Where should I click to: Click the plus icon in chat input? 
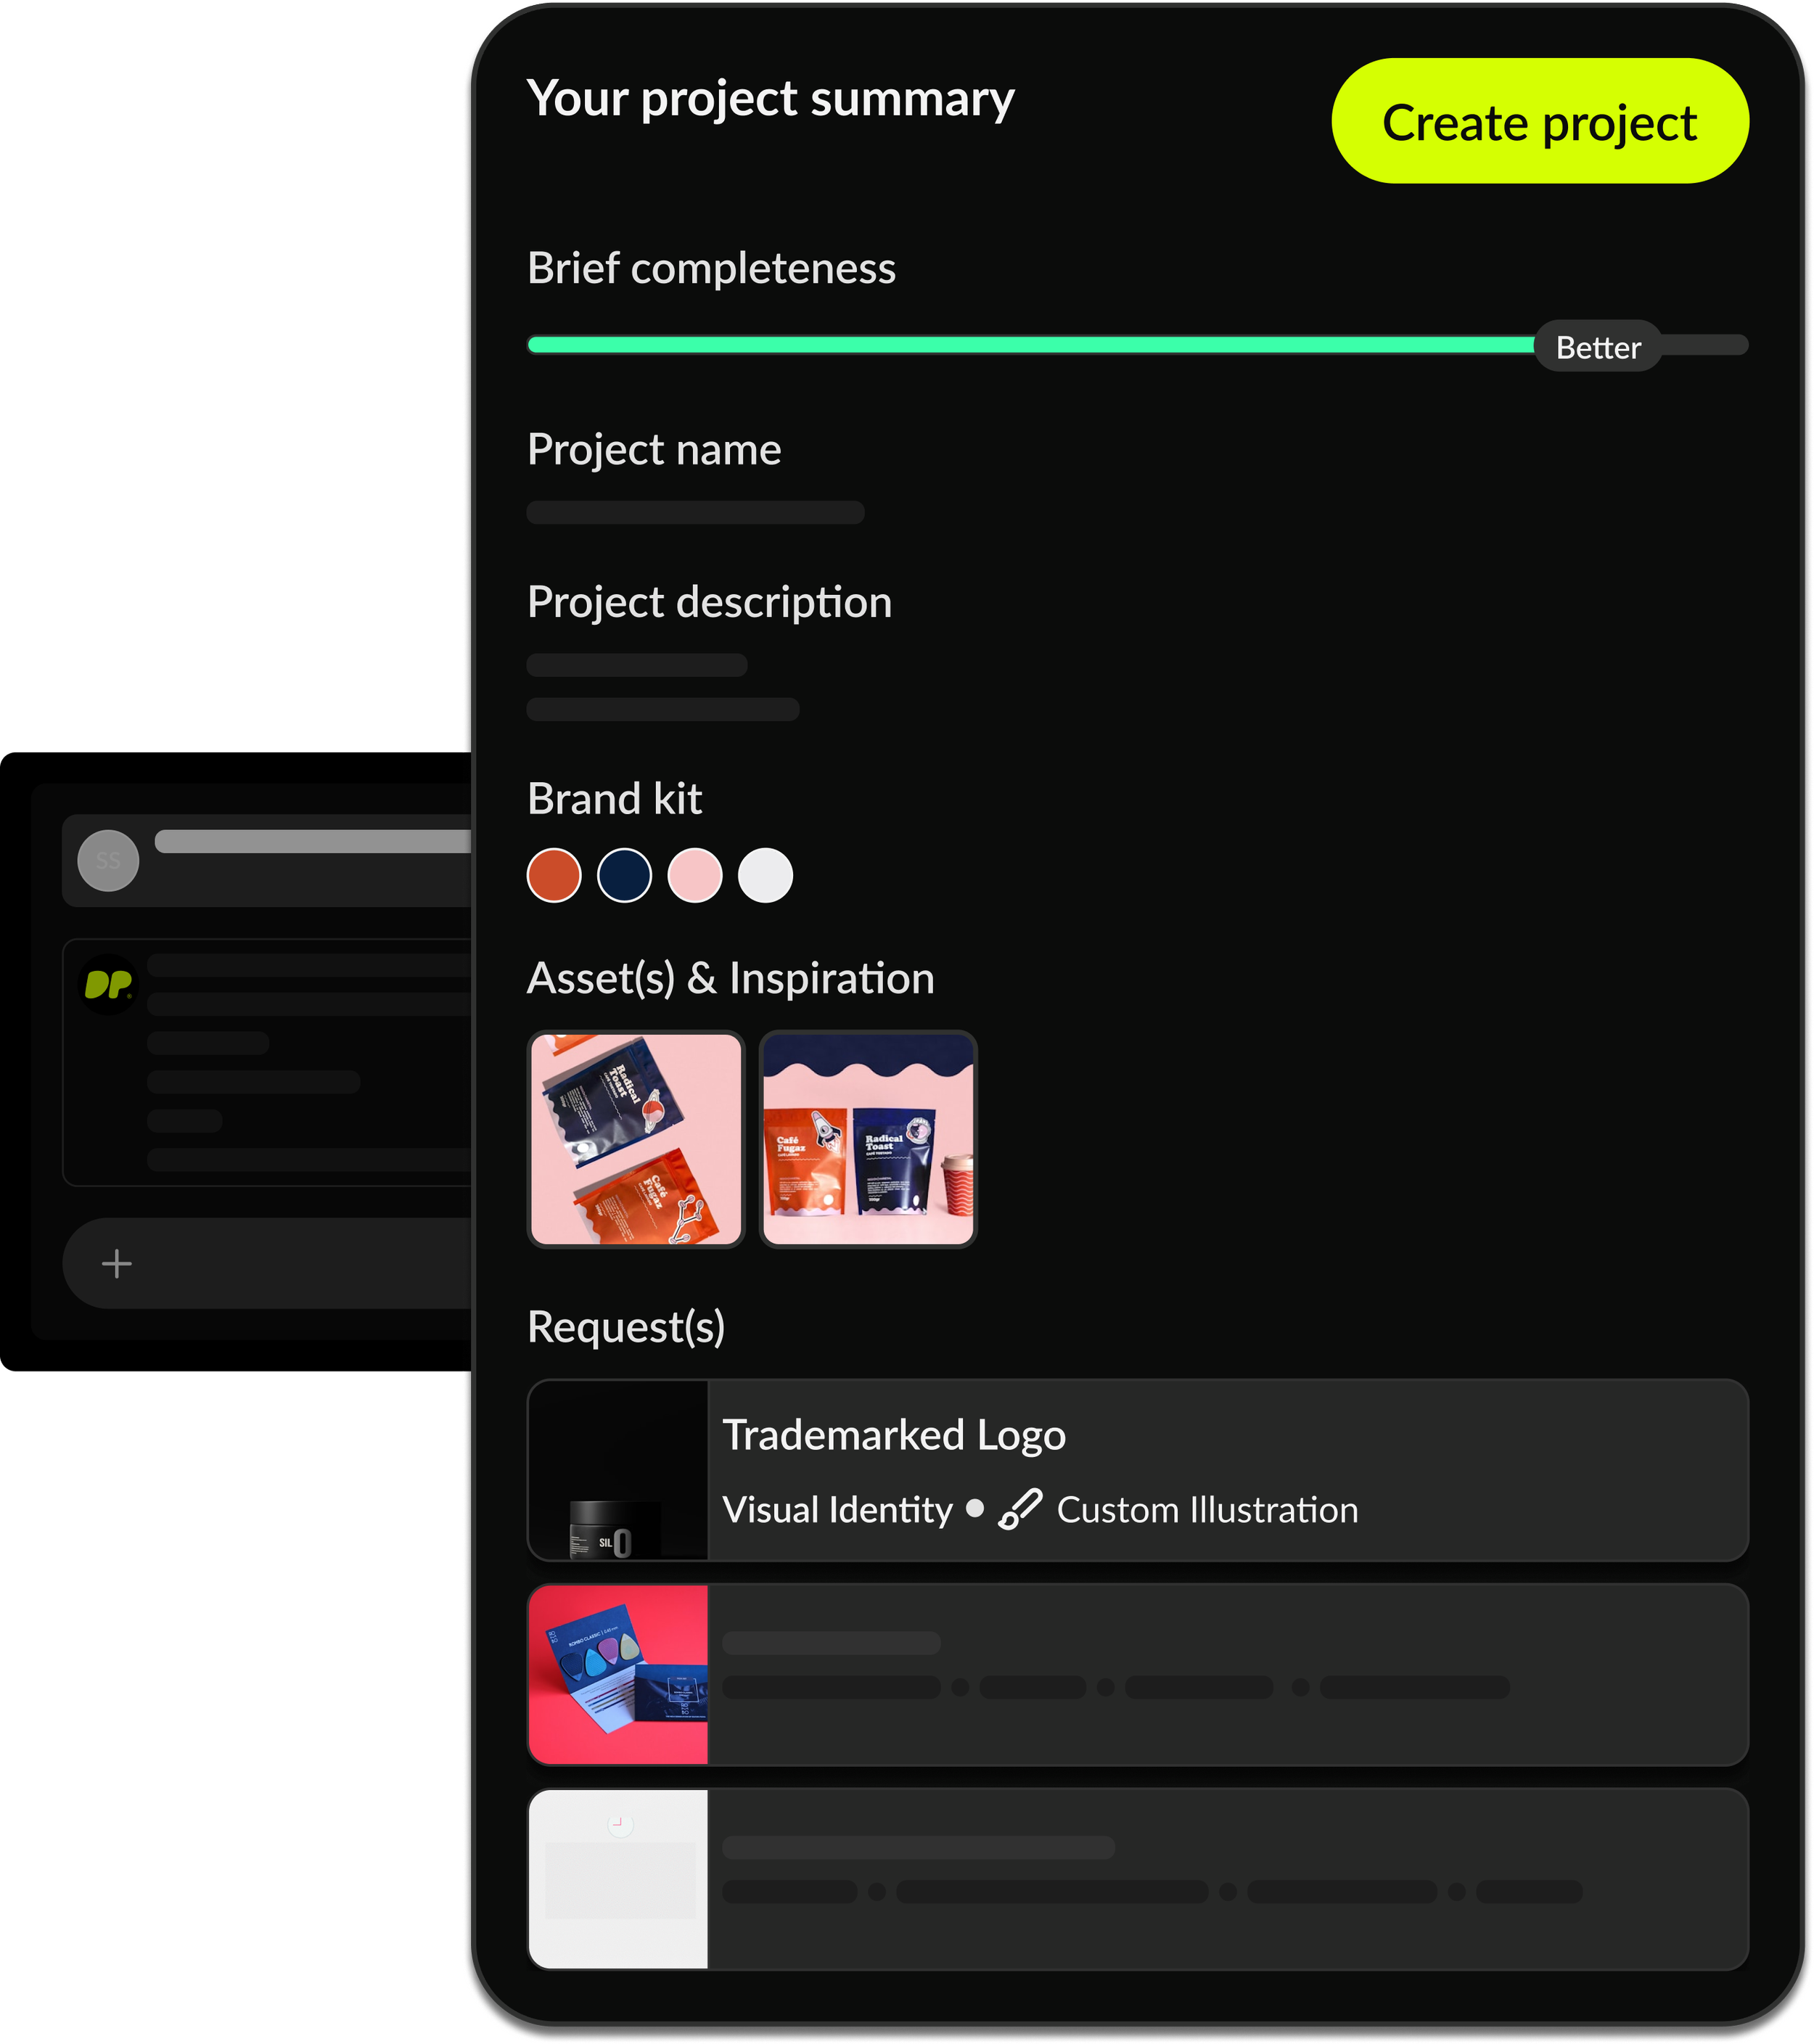pyautogui.click(x=117, y=1263)
